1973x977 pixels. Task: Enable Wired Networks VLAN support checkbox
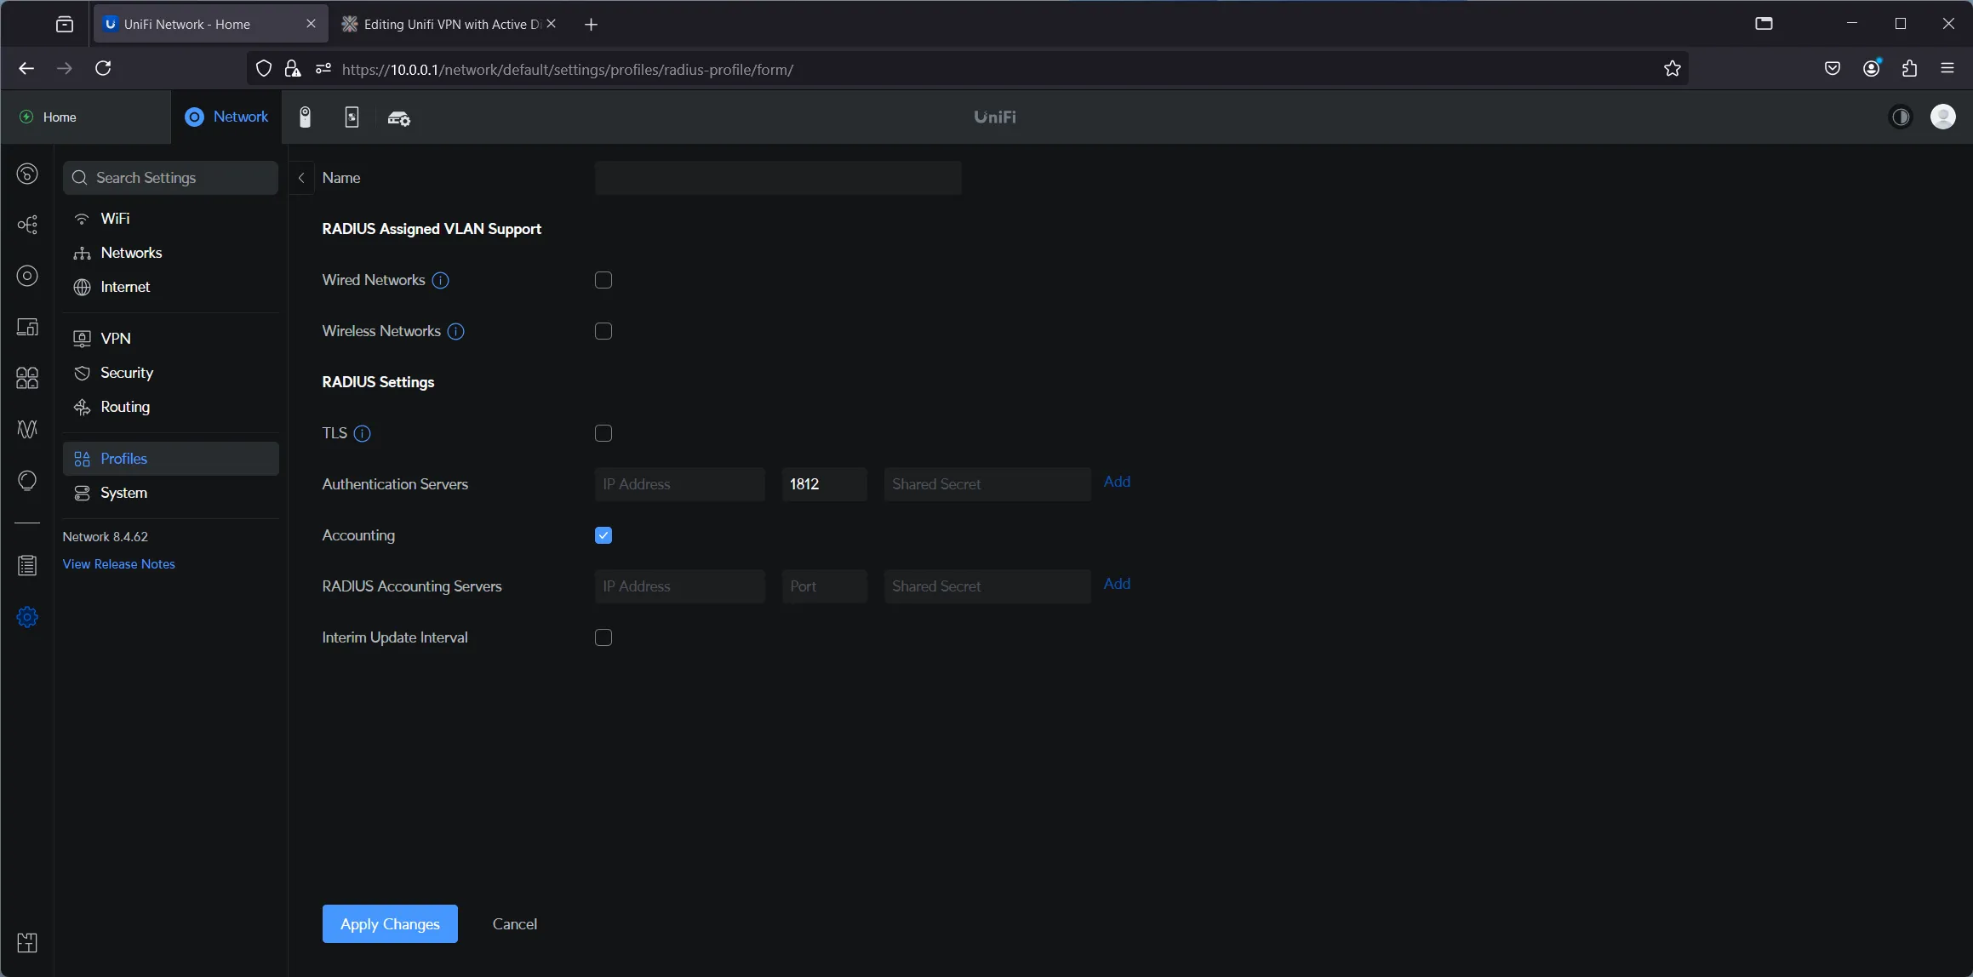point(603,280)
